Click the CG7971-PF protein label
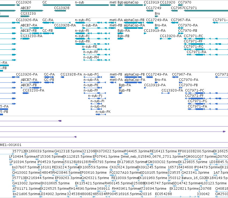 pyautogui.click(x=195, y=96)
